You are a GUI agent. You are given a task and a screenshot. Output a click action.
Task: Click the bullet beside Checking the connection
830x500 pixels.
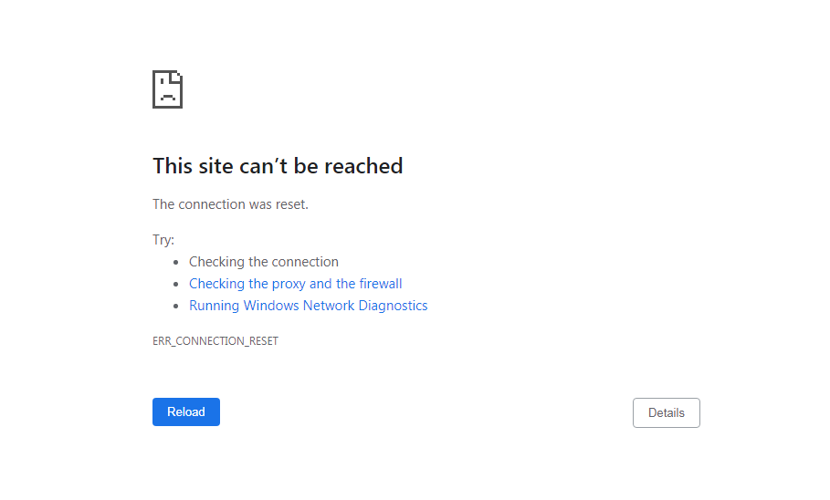[x=176, y=262]
